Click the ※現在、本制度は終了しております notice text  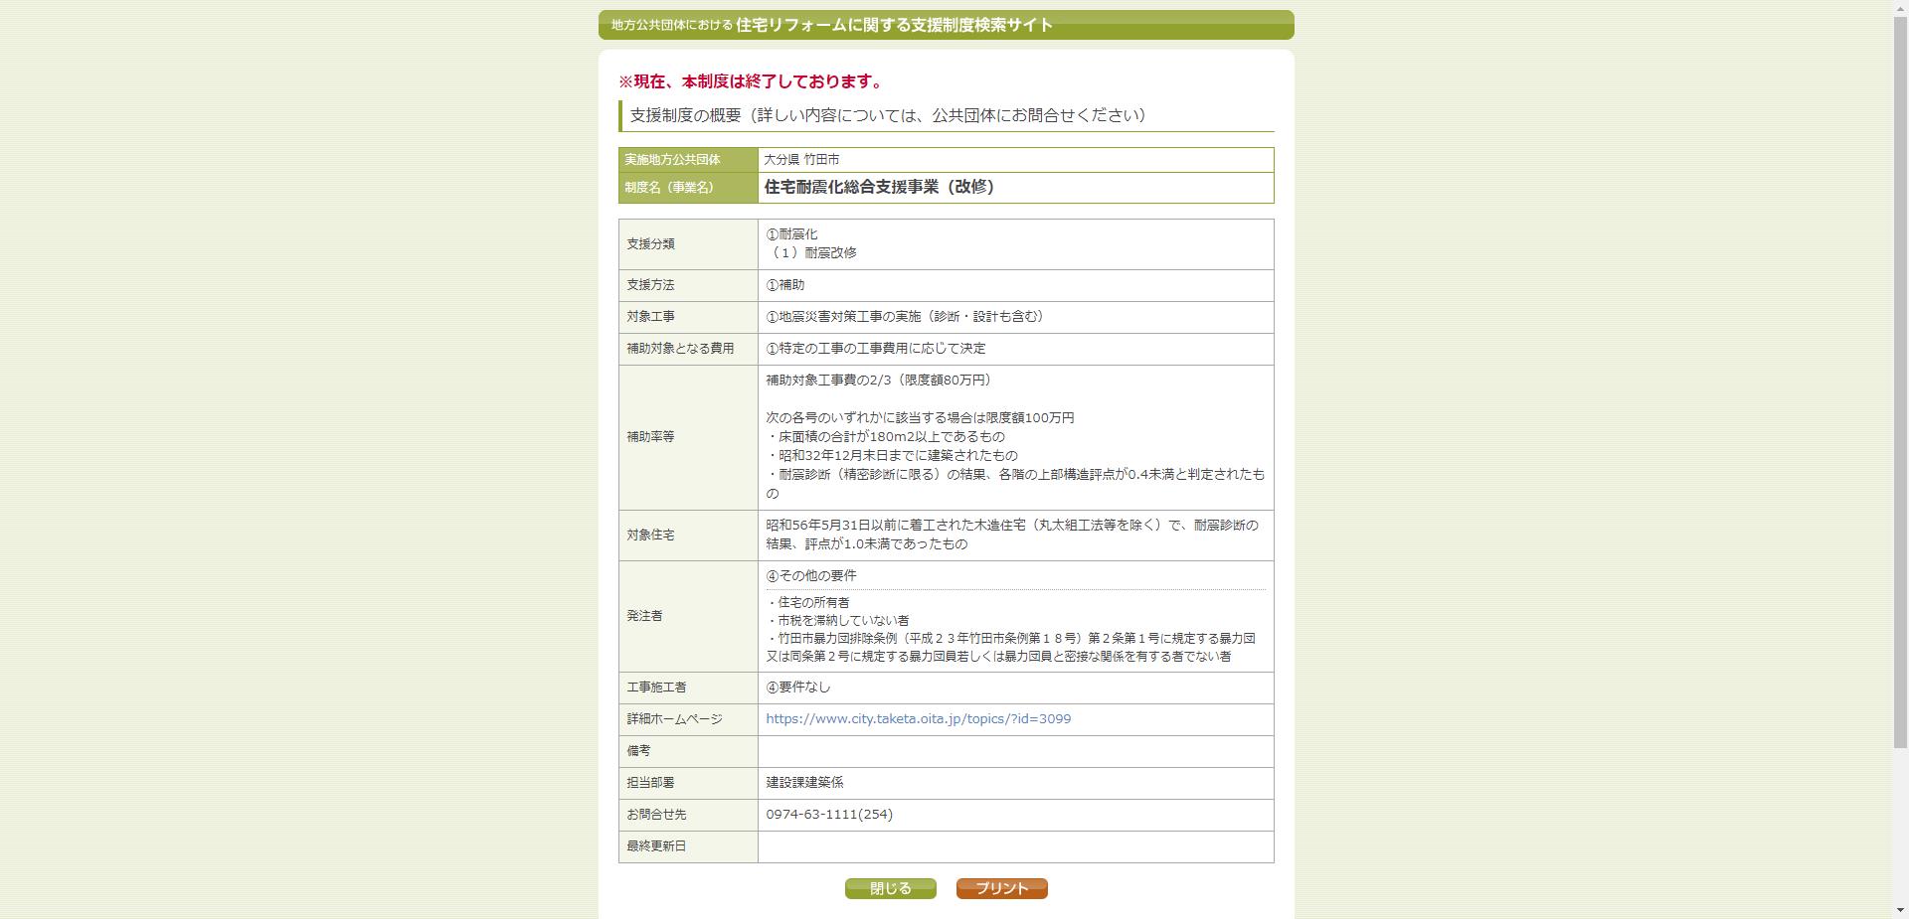tap(750, 81)
